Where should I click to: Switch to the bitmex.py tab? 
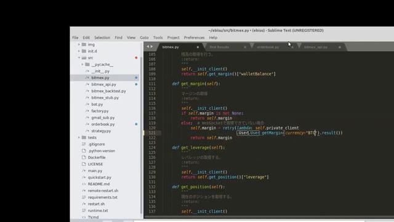[x=171, y=47]
